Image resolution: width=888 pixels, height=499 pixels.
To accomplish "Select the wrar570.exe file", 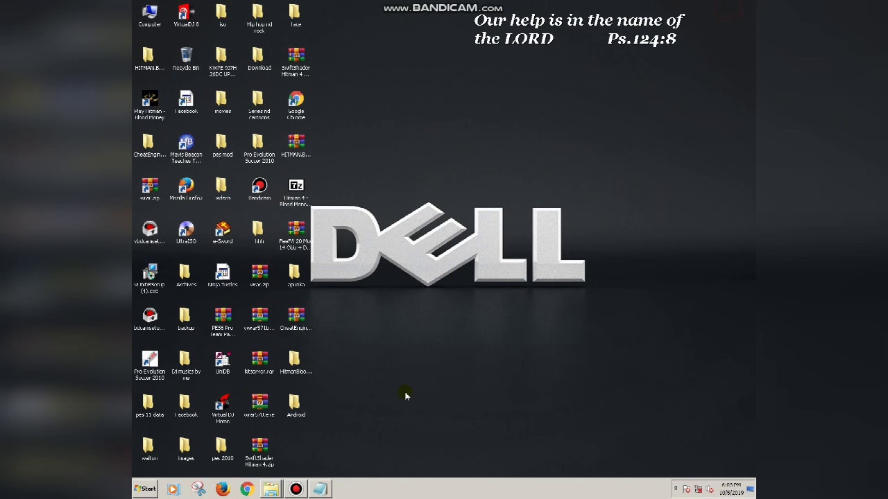I will point(259,407).
